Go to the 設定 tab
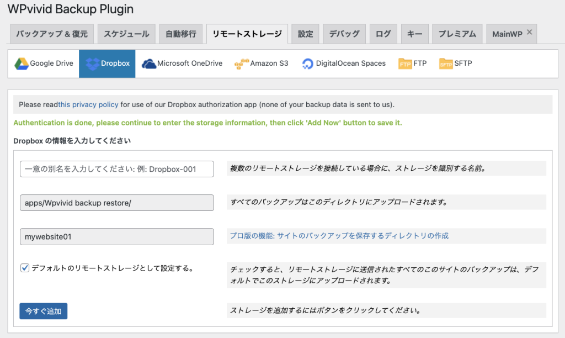Screen dimensions: 565x338 coord(305,34)
